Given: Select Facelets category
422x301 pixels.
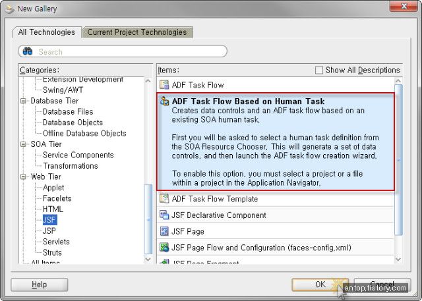Looking at the screenshot, I should 57,198.
